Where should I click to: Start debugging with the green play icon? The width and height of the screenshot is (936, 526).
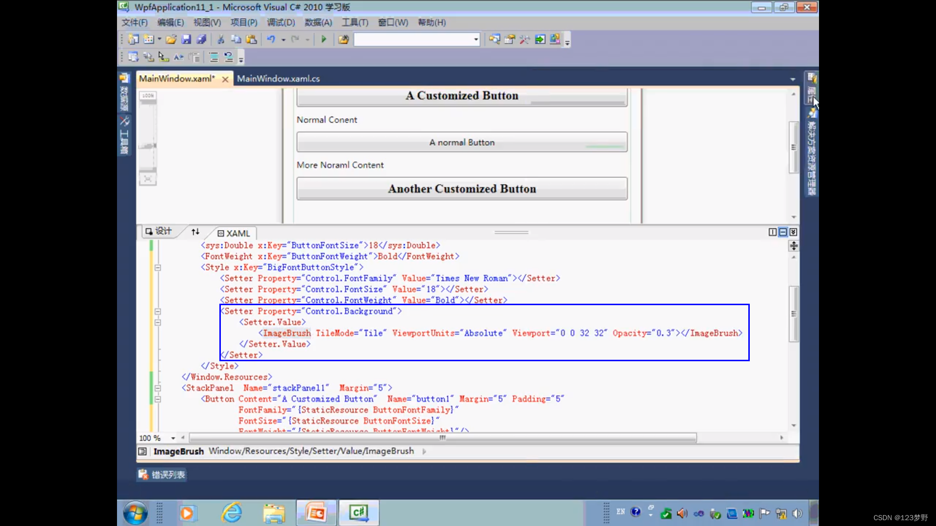coord(324,39)
